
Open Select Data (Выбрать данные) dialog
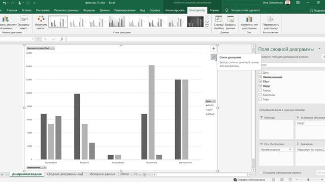pyautogui.click(x=230, y=22)
